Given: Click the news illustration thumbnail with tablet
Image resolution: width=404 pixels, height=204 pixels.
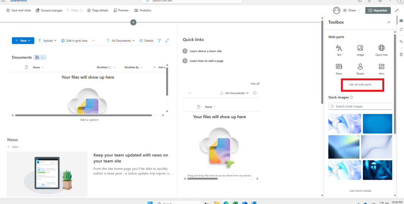Looking at the screenshot, I should (x=47, y=174).
